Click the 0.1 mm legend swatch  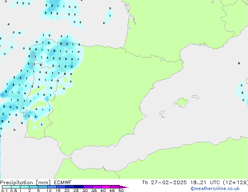[4, 187]
